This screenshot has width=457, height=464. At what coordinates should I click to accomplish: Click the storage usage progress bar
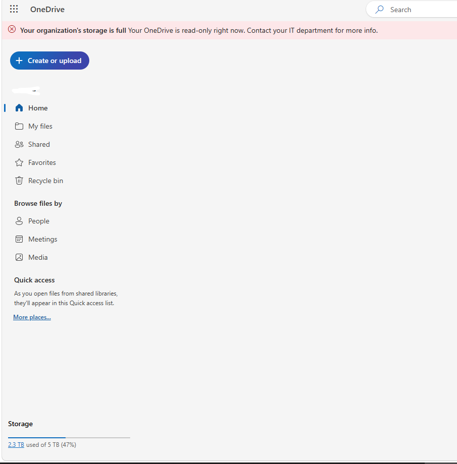pos(69,437)
